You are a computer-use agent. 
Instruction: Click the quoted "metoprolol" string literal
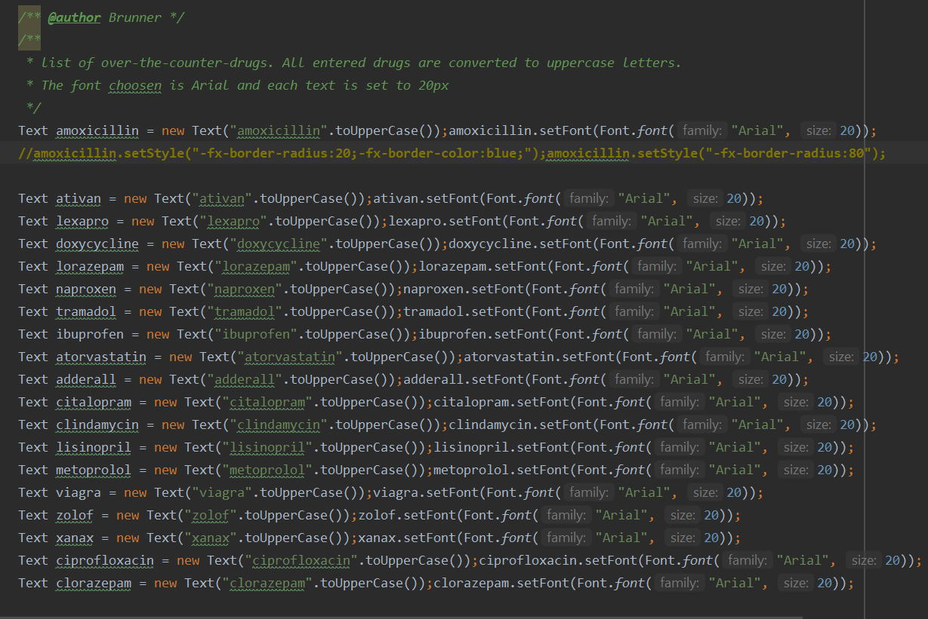tap(267, 470)
